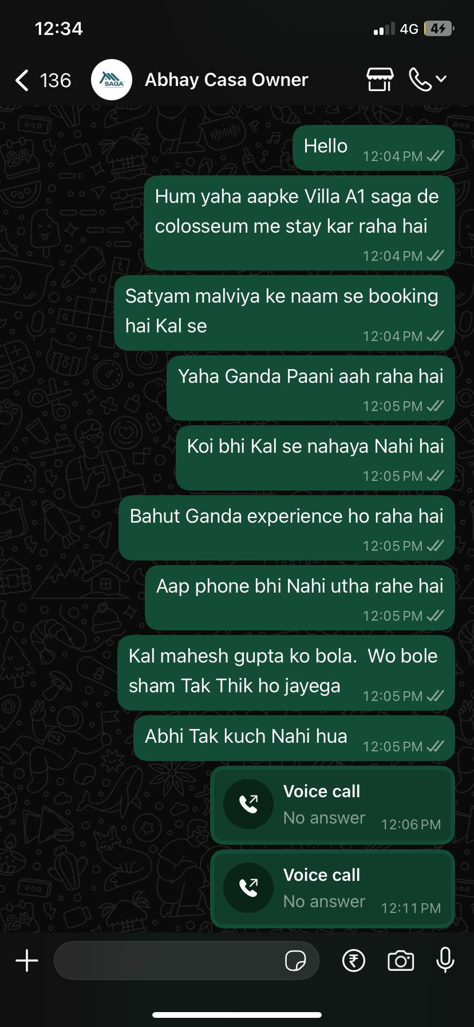Select the "Yaha Ganda Paani aah raha hai" message
The image size is (474, 1027).
pyautogui.click(x=311, y=389)
